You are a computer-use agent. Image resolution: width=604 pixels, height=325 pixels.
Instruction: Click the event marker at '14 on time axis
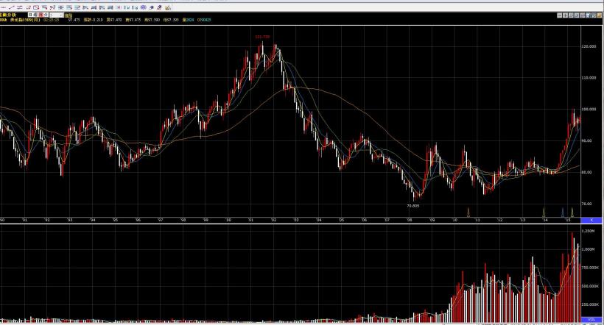click(544, 213)
